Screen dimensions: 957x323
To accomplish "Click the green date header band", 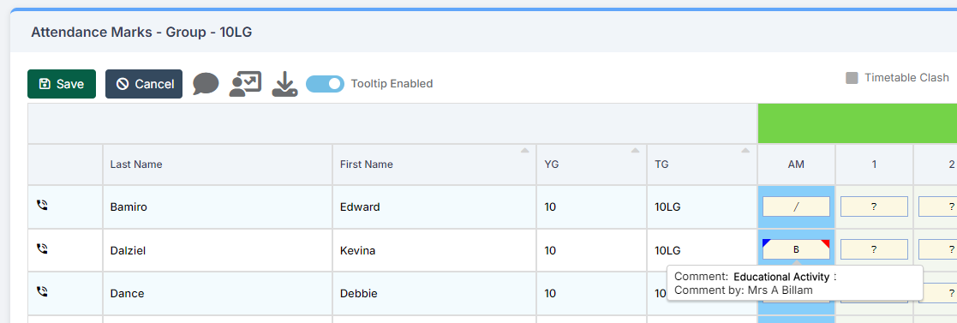I will pos(857,123).
